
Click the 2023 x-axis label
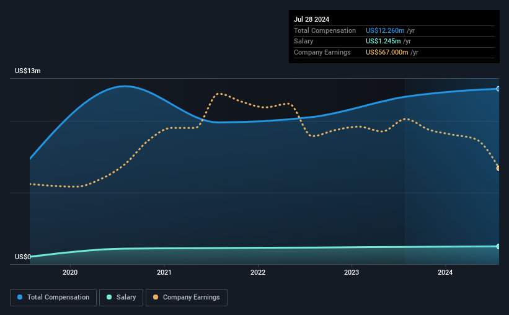tap(352, 272)
